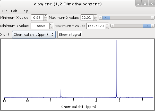Click the '4' tick label on x-axis
155x111 pixels.
[96, 101]
